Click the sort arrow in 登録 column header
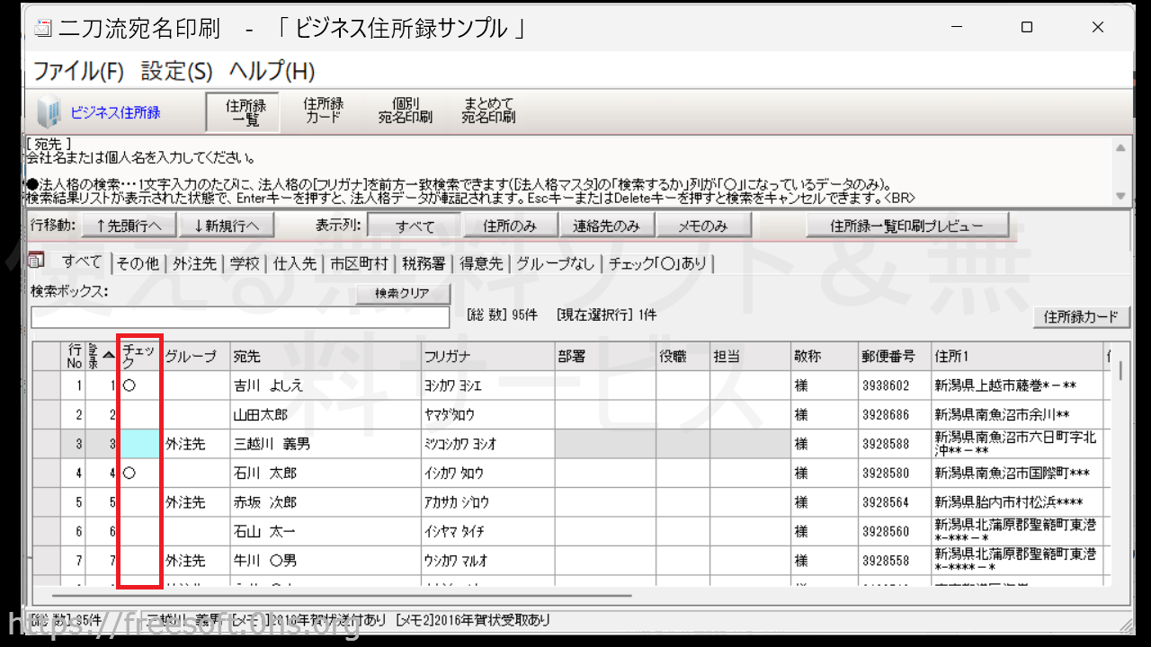Screen dimensions: 1151x647 point(109,355)
